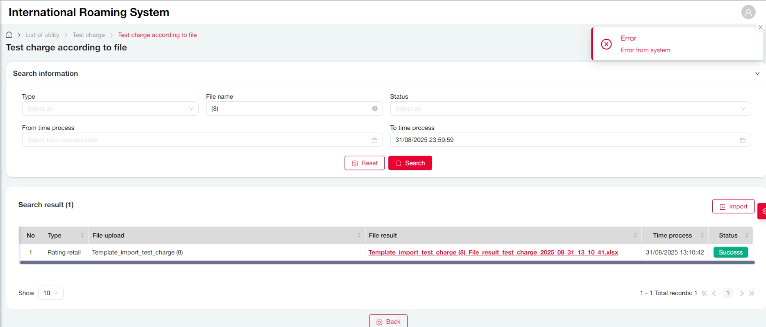Image resolution: width=766 pixels, height=327 pixels.
Task: Open the user profile avatar
Action: (748, 12)
